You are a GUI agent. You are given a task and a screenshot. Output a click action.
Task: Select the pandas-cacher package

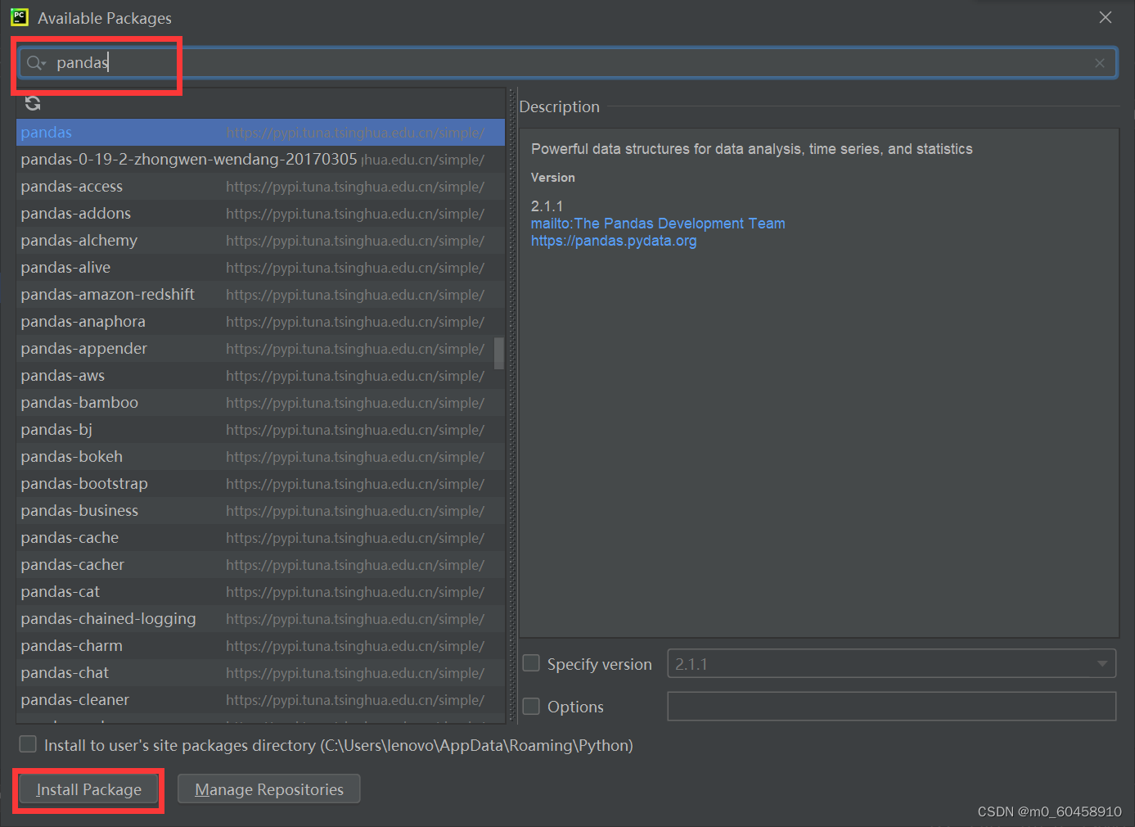click(x=260, y=565)
